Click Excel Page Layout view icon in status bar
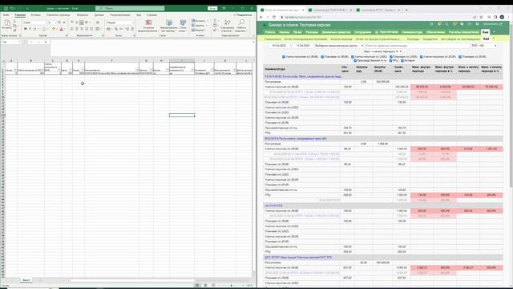Viewport: 513px width, 289px height. [205, 286]
